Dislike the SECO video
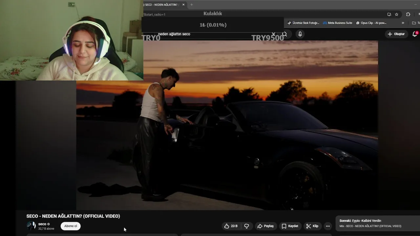This screenshot has width=420, height=236. coord(247,226)
